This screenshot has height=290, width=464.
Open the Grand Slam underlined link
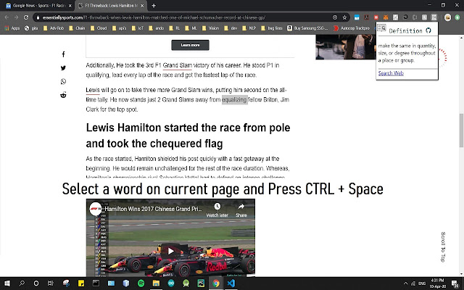177,65
